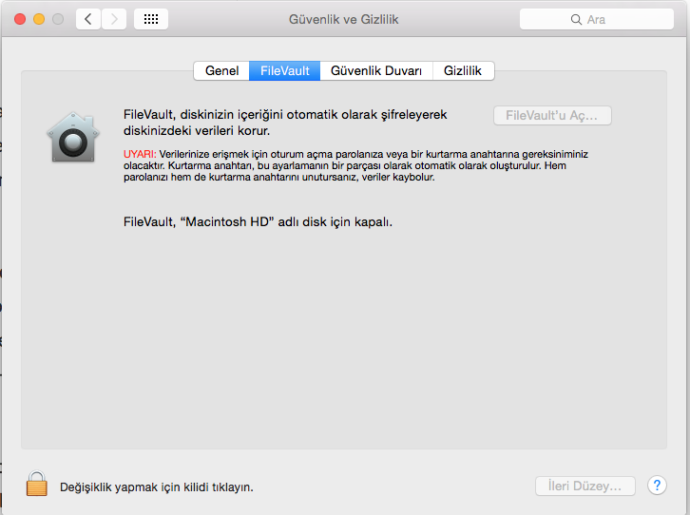The width and height of the screenshot is (690, 515).
Task: Minimize window with yellow button
Action: (39, 19)
